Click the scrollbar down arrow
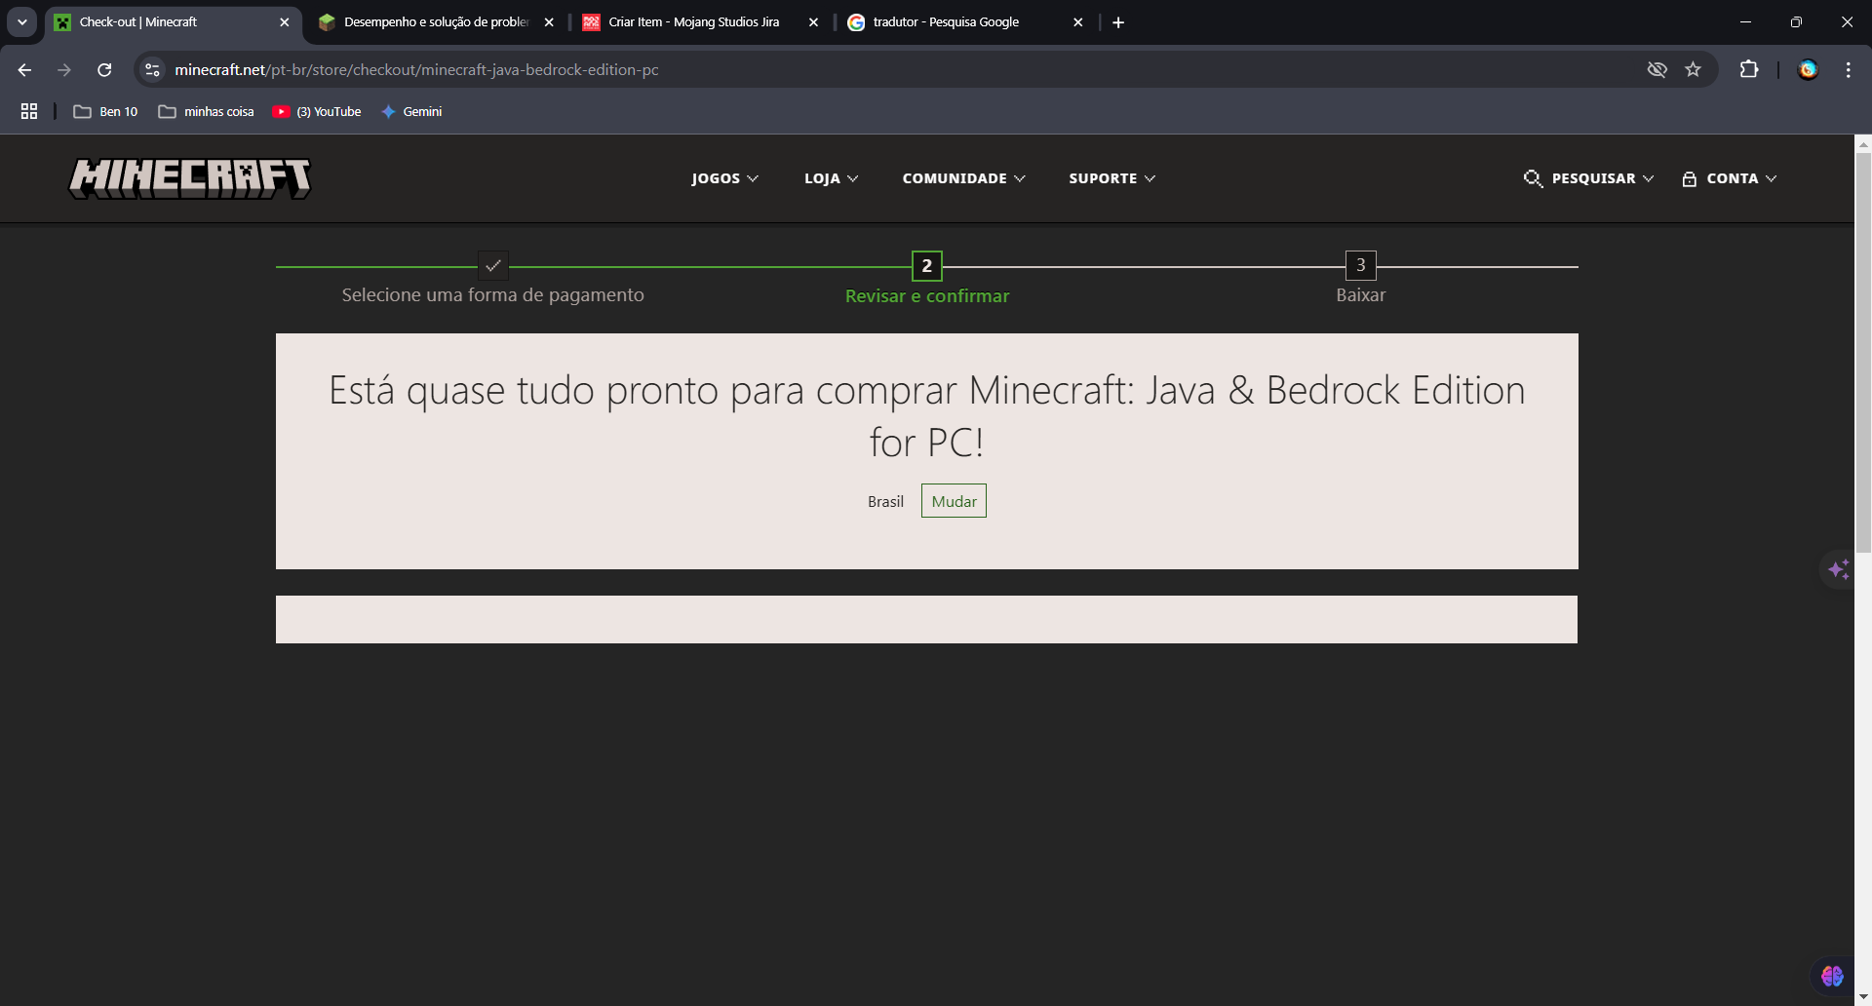1872x1006 pixels. click(x=1863, y=997)
